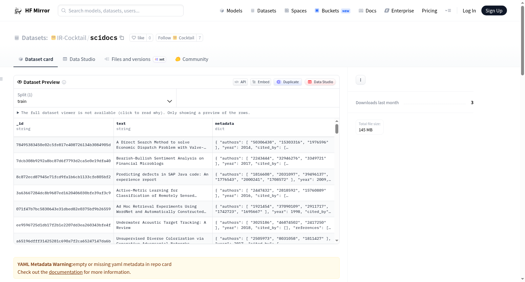The height and width of the screenshot is (282, 525).
Task: Click the metadata cell with year 1998
Action: pos(273,209)
